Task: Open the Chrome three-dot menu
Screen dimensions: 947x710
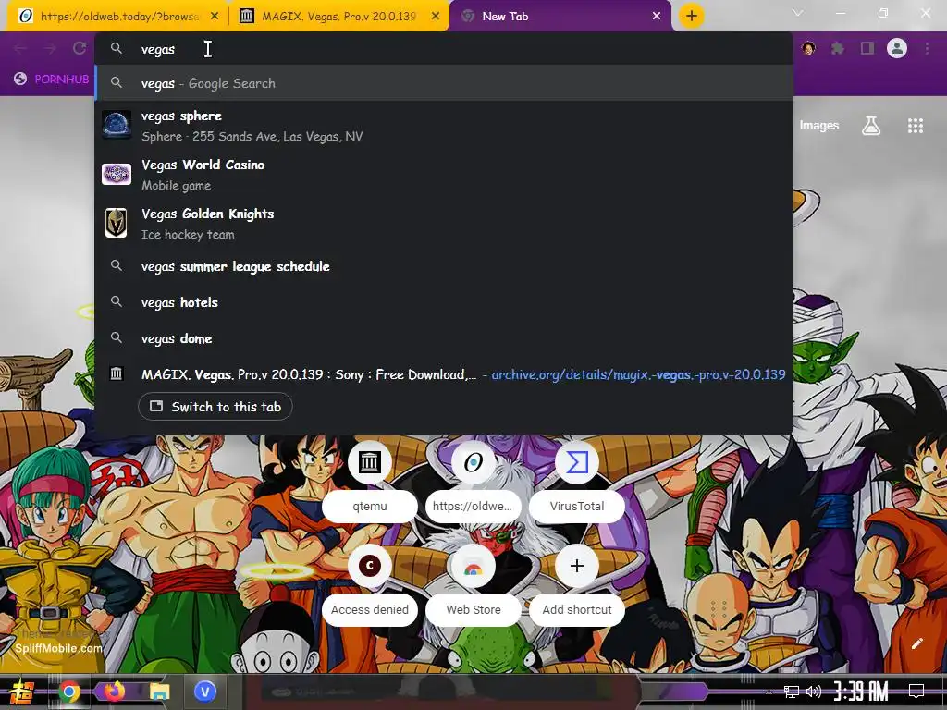Action: (x=927, y=48)
